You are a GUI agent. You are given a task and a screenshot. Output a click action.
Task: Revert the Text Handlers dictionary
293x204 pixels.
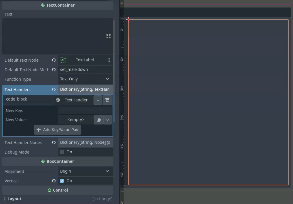point(54,89)
